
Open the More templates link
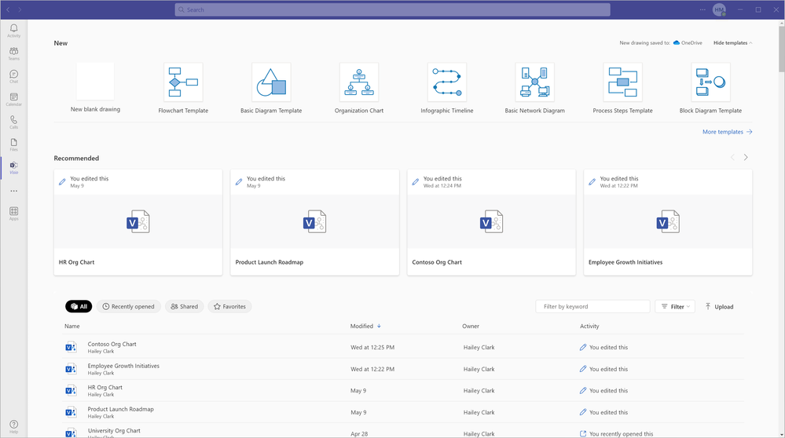[x=727, y=132]
